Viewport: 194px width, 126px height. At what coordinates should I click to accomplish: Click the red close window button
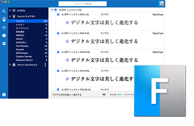pos(2,2)
